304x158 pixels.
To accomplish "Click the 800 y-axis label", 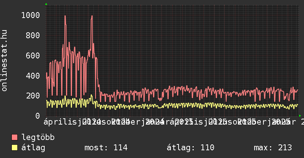I will point(33,36).
